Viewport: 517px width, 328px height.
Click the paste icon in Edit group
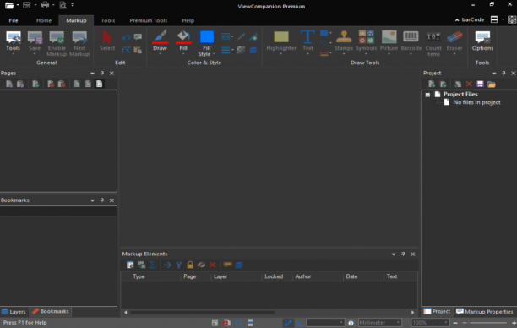coord(138,50)
